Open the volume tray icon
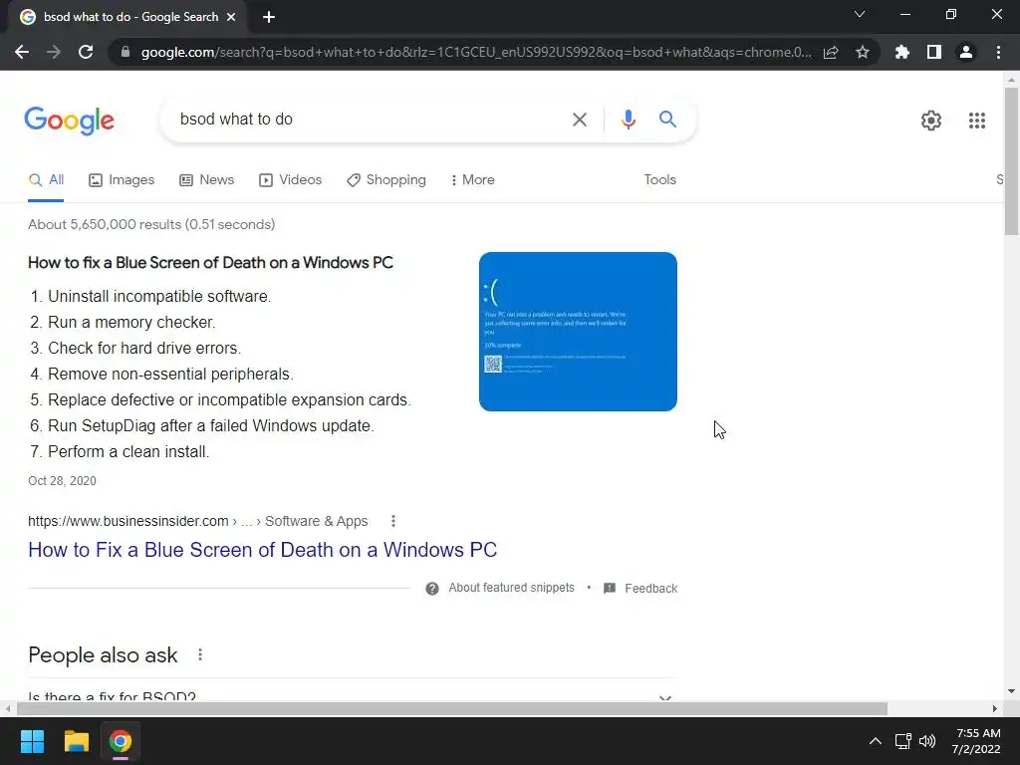Viewport: 1020px width, 765px height. pyautogui.click(x=927, y=741)
